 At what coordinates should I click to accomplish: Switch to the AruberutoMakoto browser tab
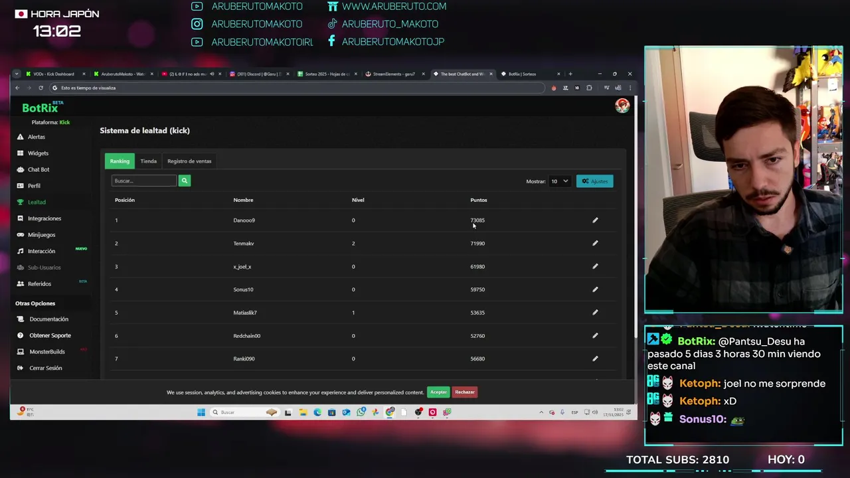pos(122,74)
